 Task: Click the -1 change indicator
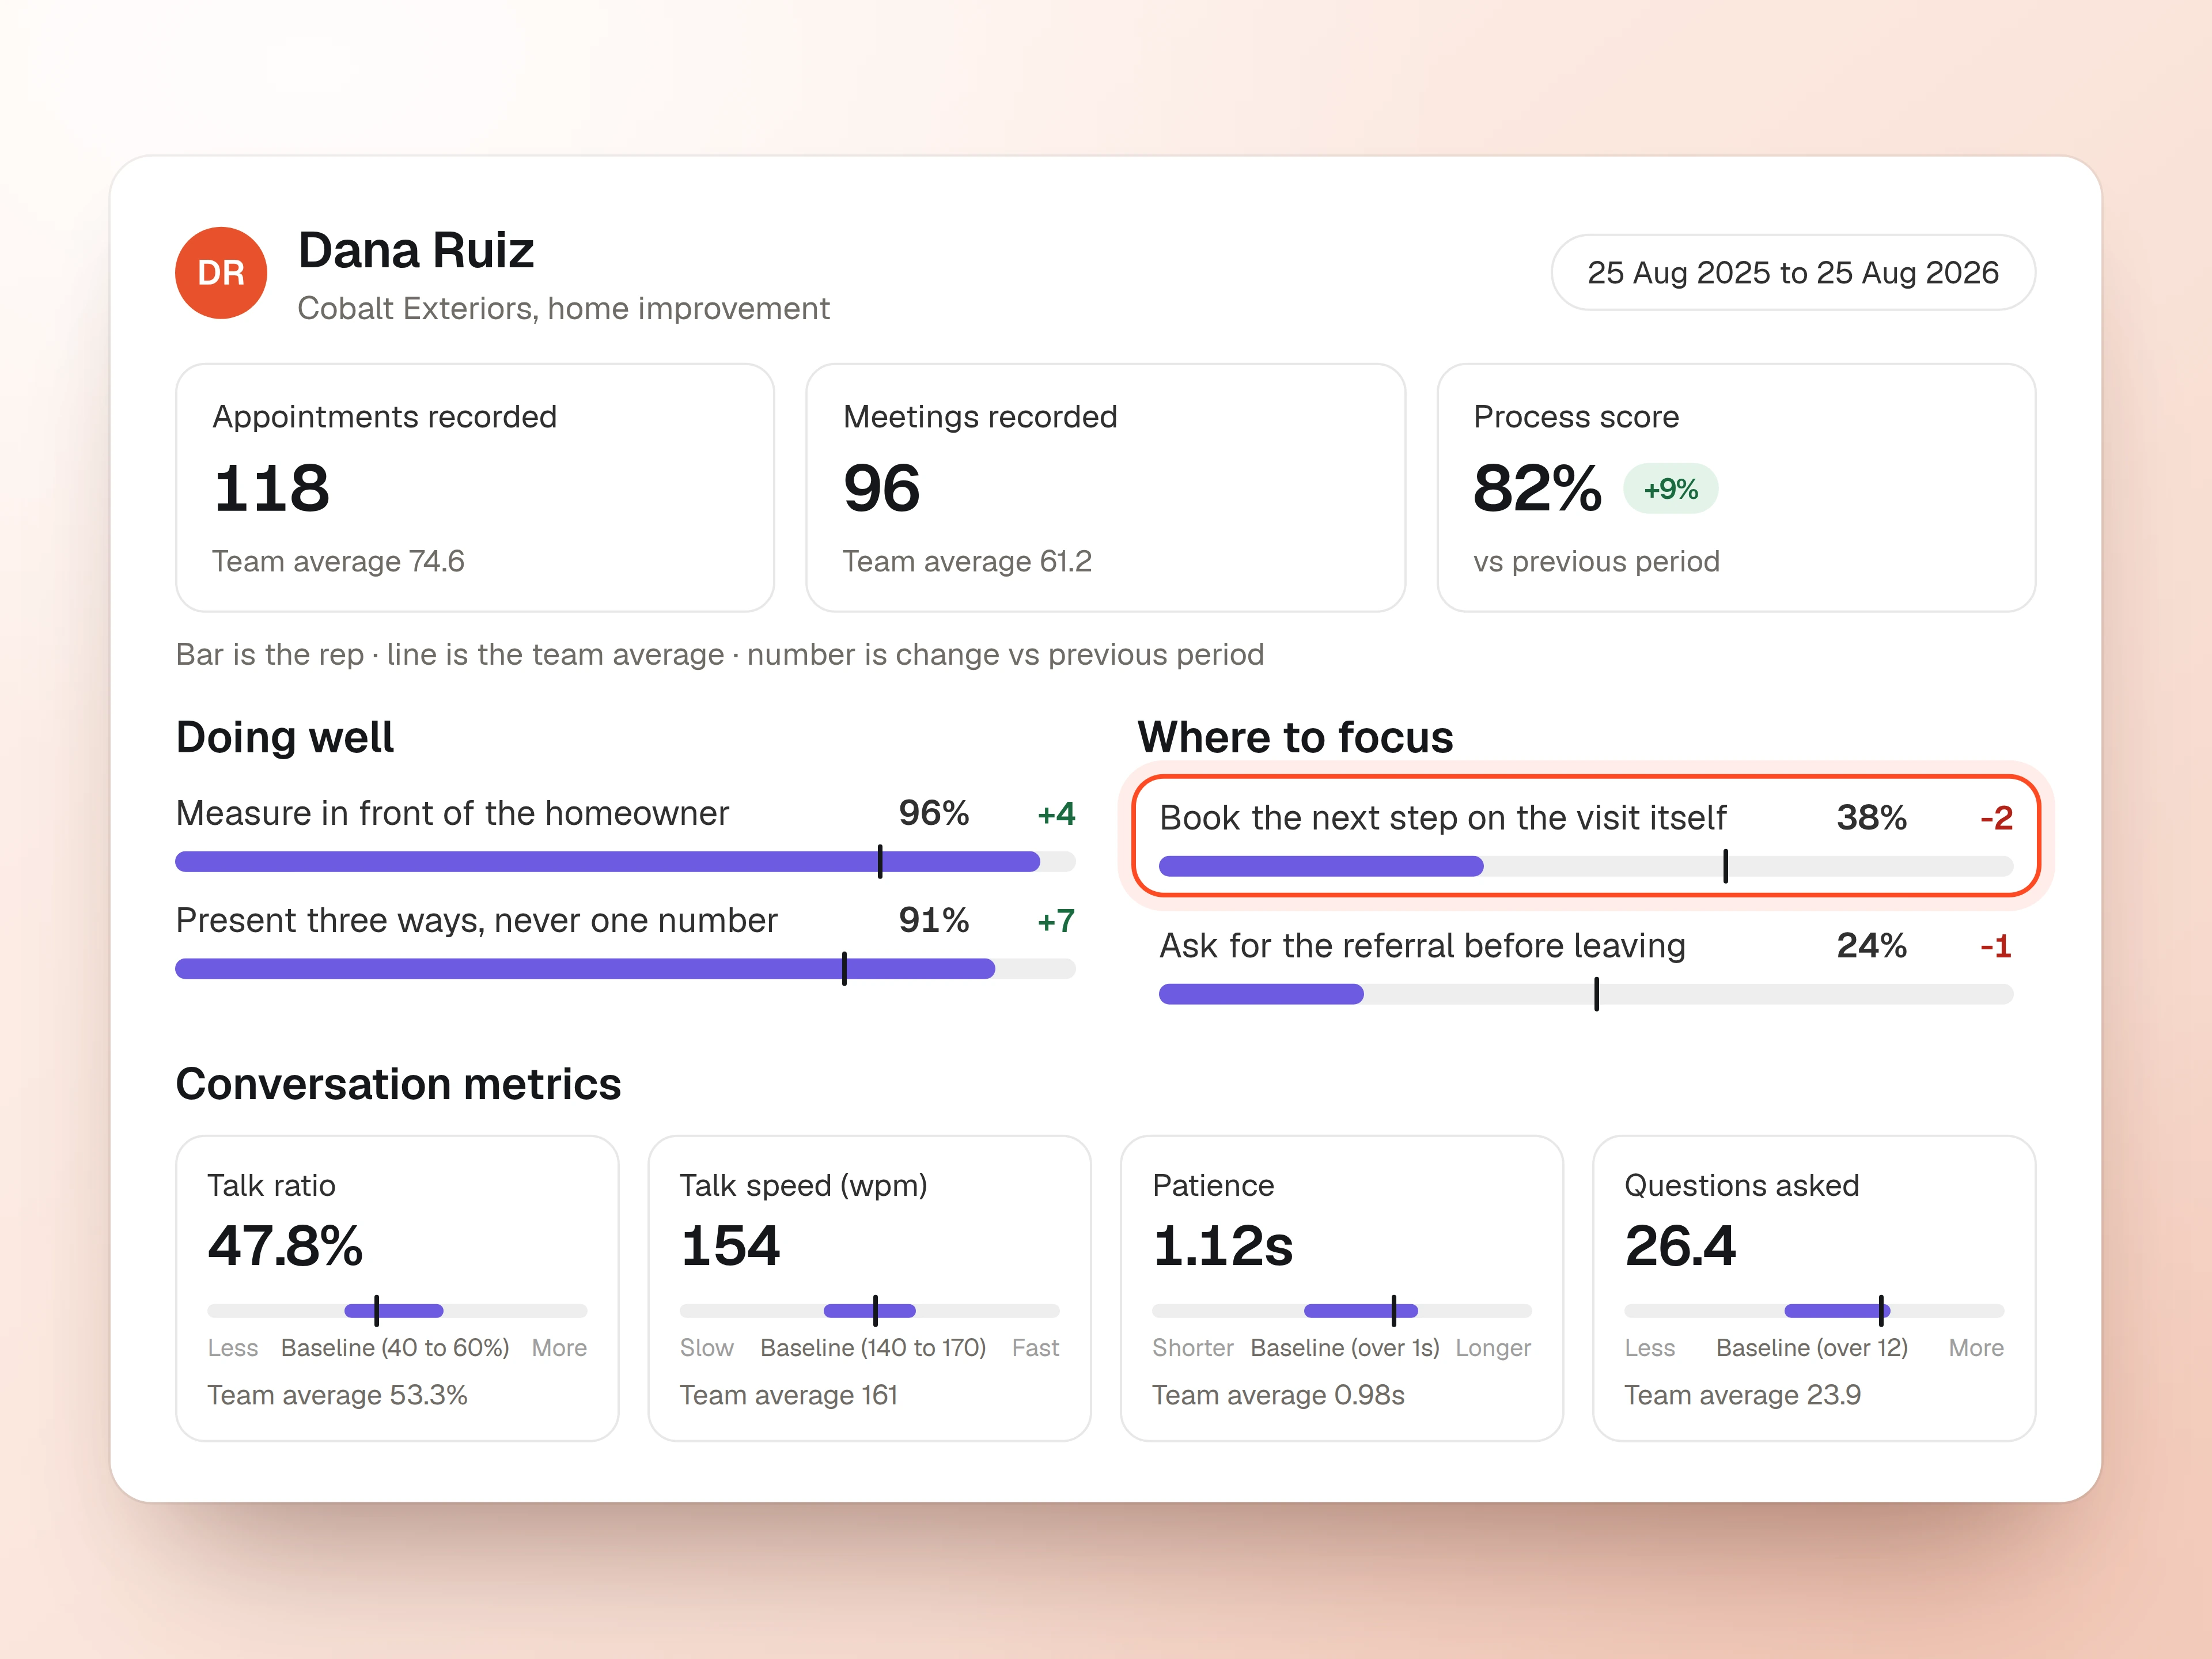pyautogui.click(x=1996, y=946)
